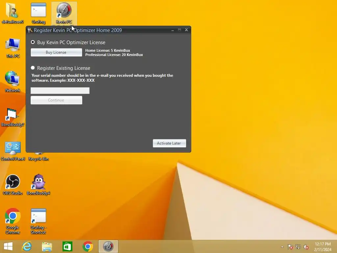
Task: Maximize the Register Kevin PC Optimizer window
Action: [179, 30]
